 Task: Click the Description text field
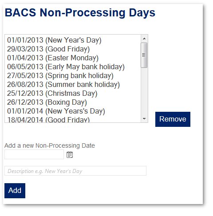pos(75,171)
